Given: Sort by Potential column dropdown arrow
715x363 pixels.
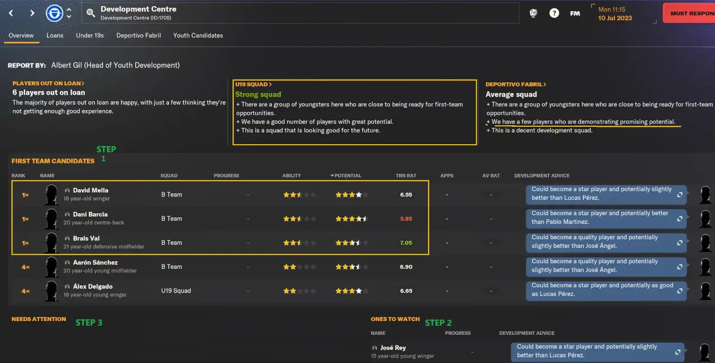Looking at the screenshot, I should coord(332,175).
